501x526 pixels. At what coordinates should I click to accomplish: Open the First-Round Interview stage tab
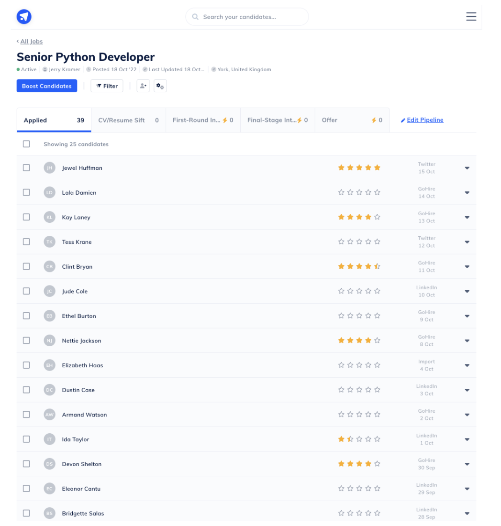coord(202,120)
